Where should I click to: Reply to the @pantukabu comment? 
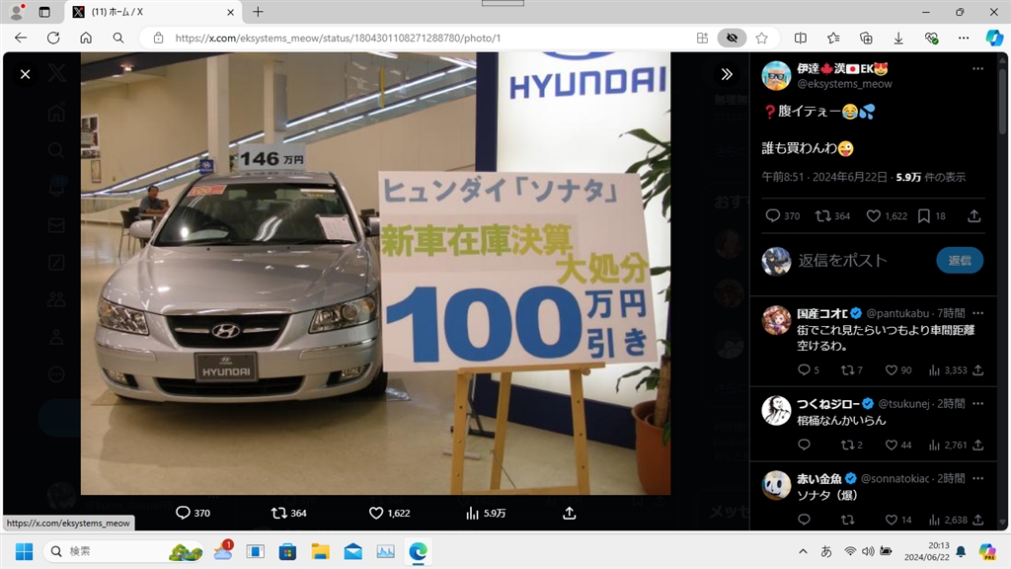pyautogui.click(x=808, y=370)
